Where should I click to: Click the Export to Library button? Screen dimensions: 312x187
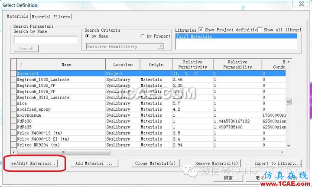[277, 164]
